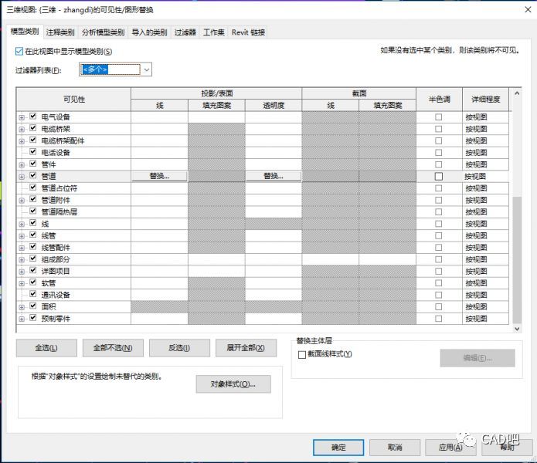
Task: Click 详细程度 cell for 电缆桥架 row
Action: click(485, 130)
